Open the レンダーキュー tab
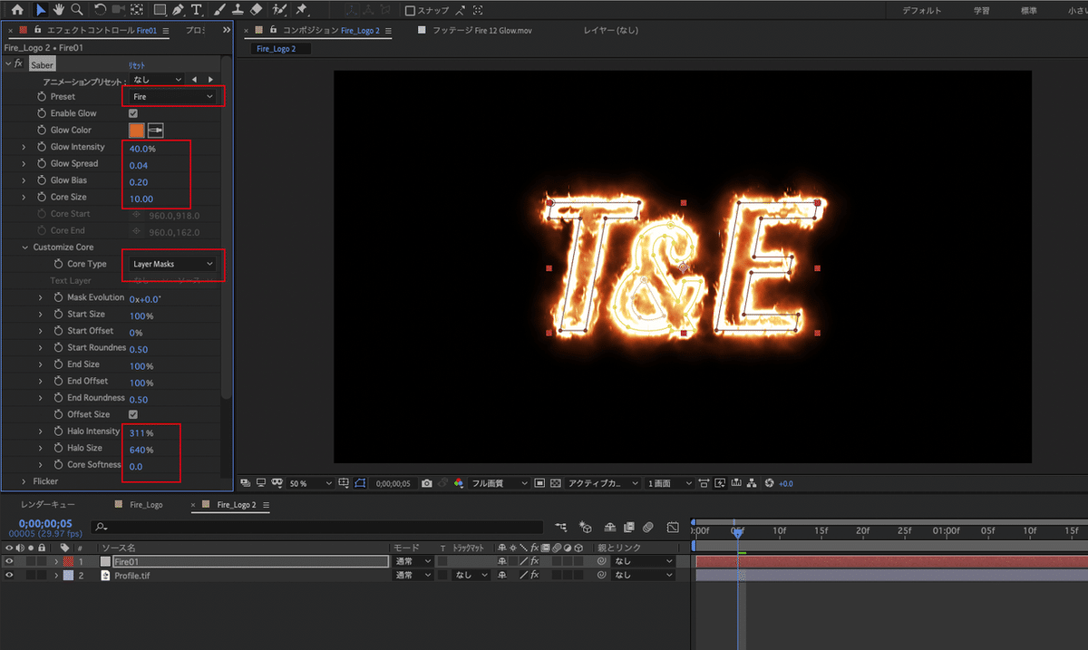Image resolution: width=1088 pixels, height=650 pixels. pyautogui.click(x=48, y=504)
